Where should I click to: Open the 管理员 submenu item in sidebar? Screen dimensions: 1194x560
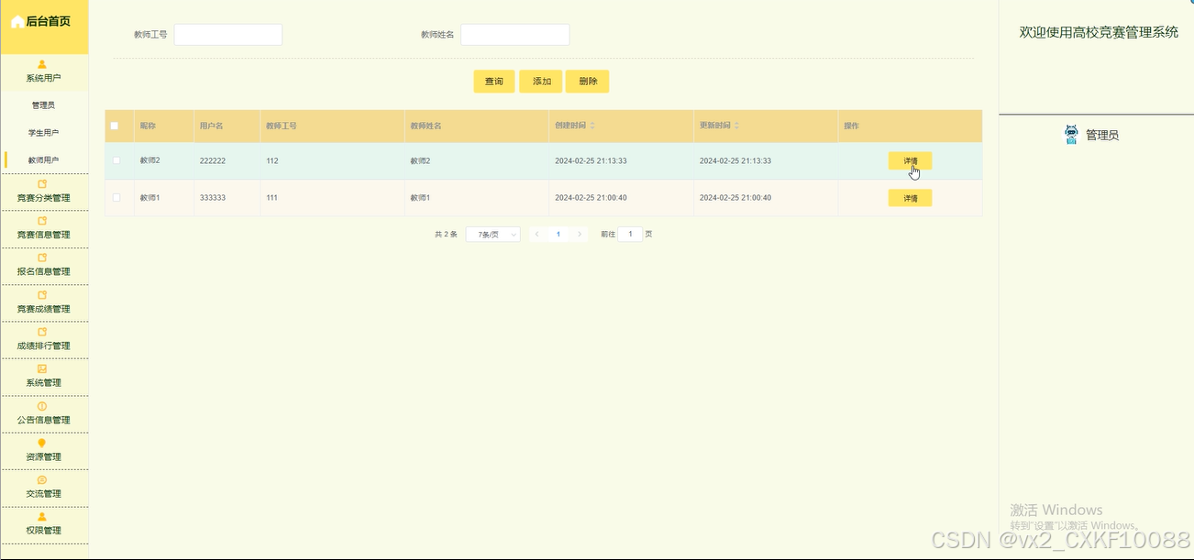43,105
